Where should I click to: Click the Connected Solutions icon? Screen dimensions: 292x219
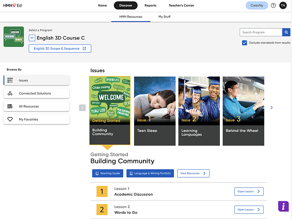[10, 93]
